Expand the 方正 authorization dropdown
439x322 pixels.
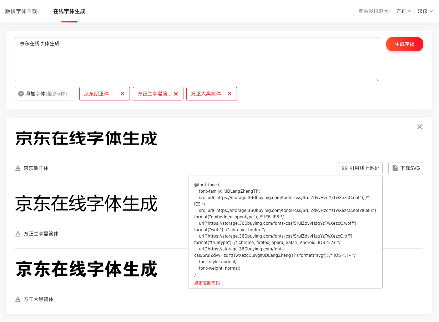(x=404, y=11)
